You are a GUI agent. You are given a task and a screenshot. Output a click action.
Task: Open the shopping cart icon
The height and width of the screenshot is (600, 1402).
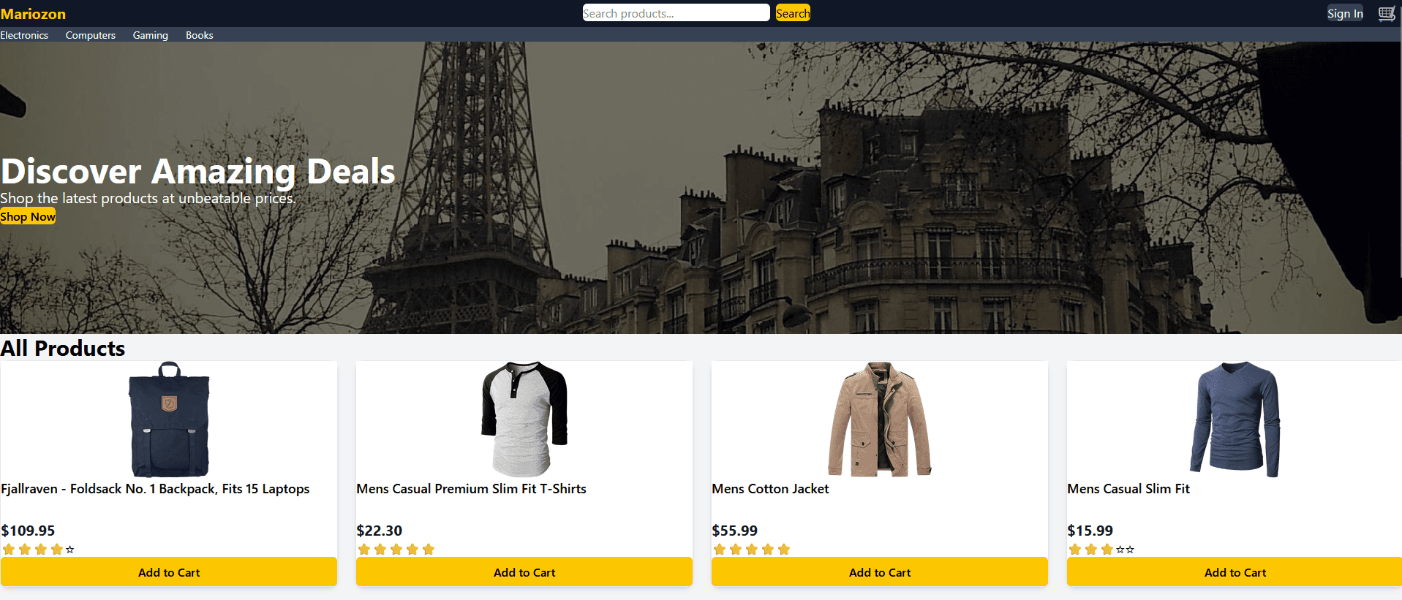tap(1386, 14)
